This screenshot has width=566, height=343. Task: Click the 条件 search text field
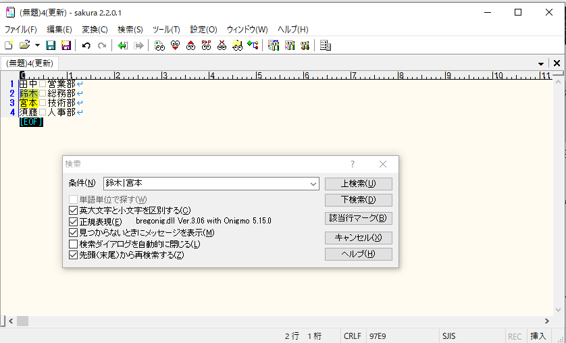click(x=206, y=184)
